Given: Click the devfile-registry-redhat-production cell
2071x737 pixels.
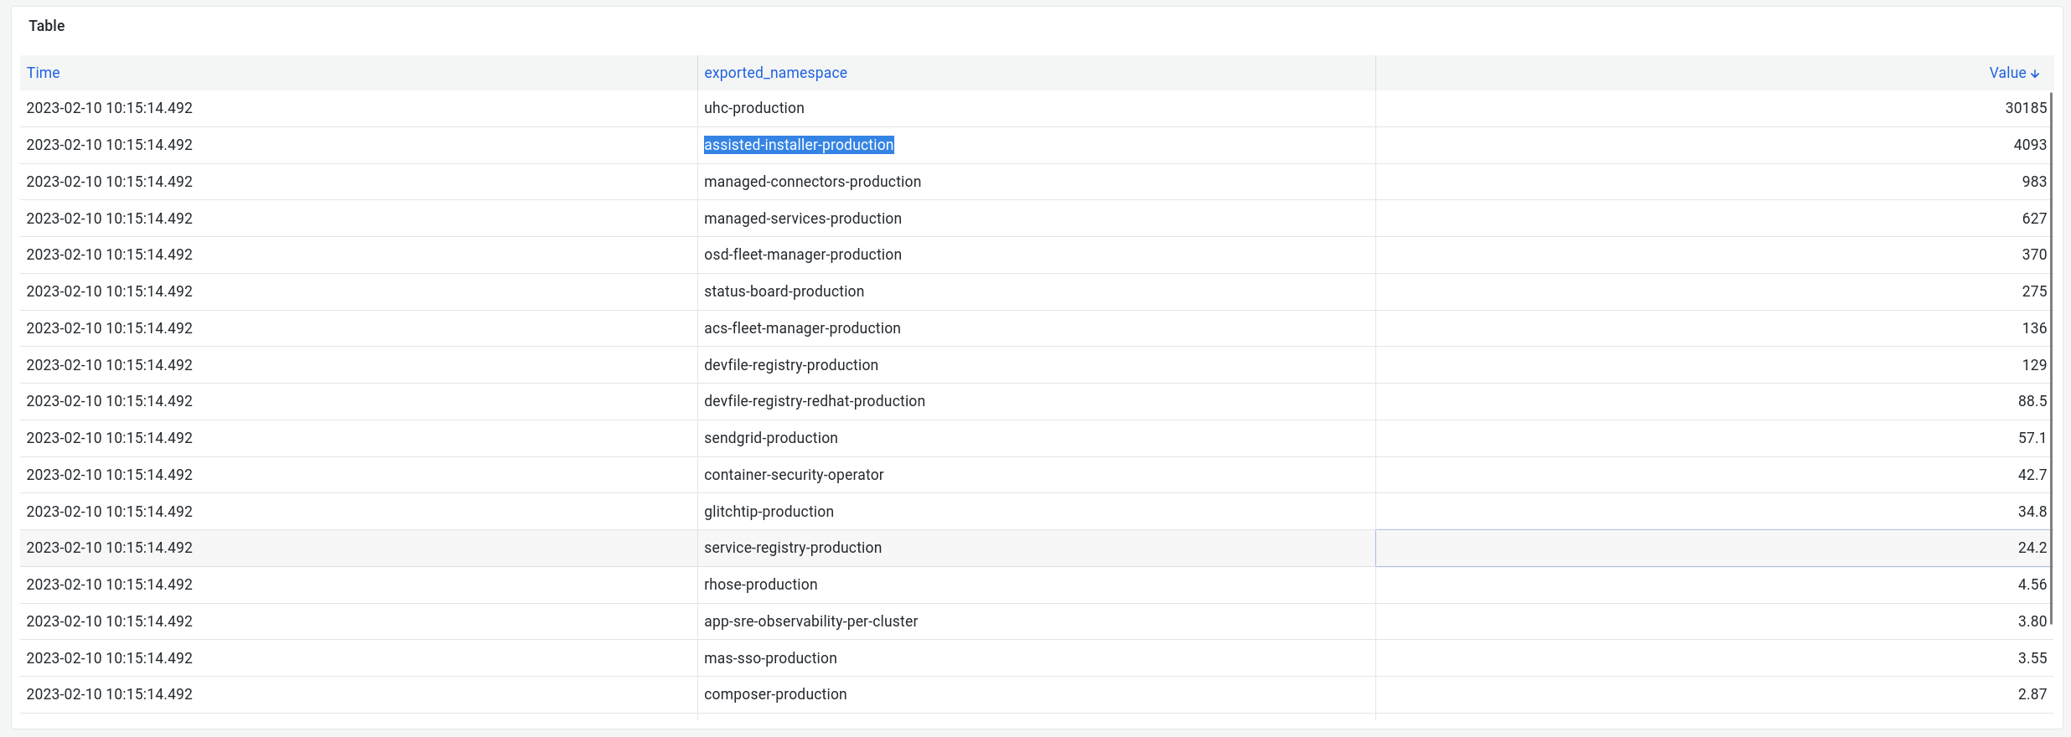Looking at the screenshot, I should (x=814, y=401).
